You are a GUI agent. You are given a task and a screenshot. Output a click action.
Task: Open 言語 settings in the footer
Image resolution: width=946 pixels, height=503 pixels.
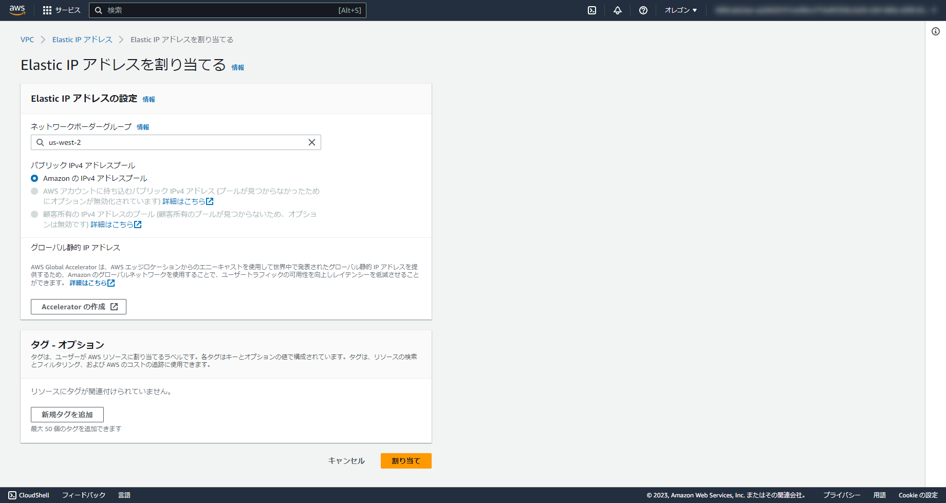[x=125, y=495]
